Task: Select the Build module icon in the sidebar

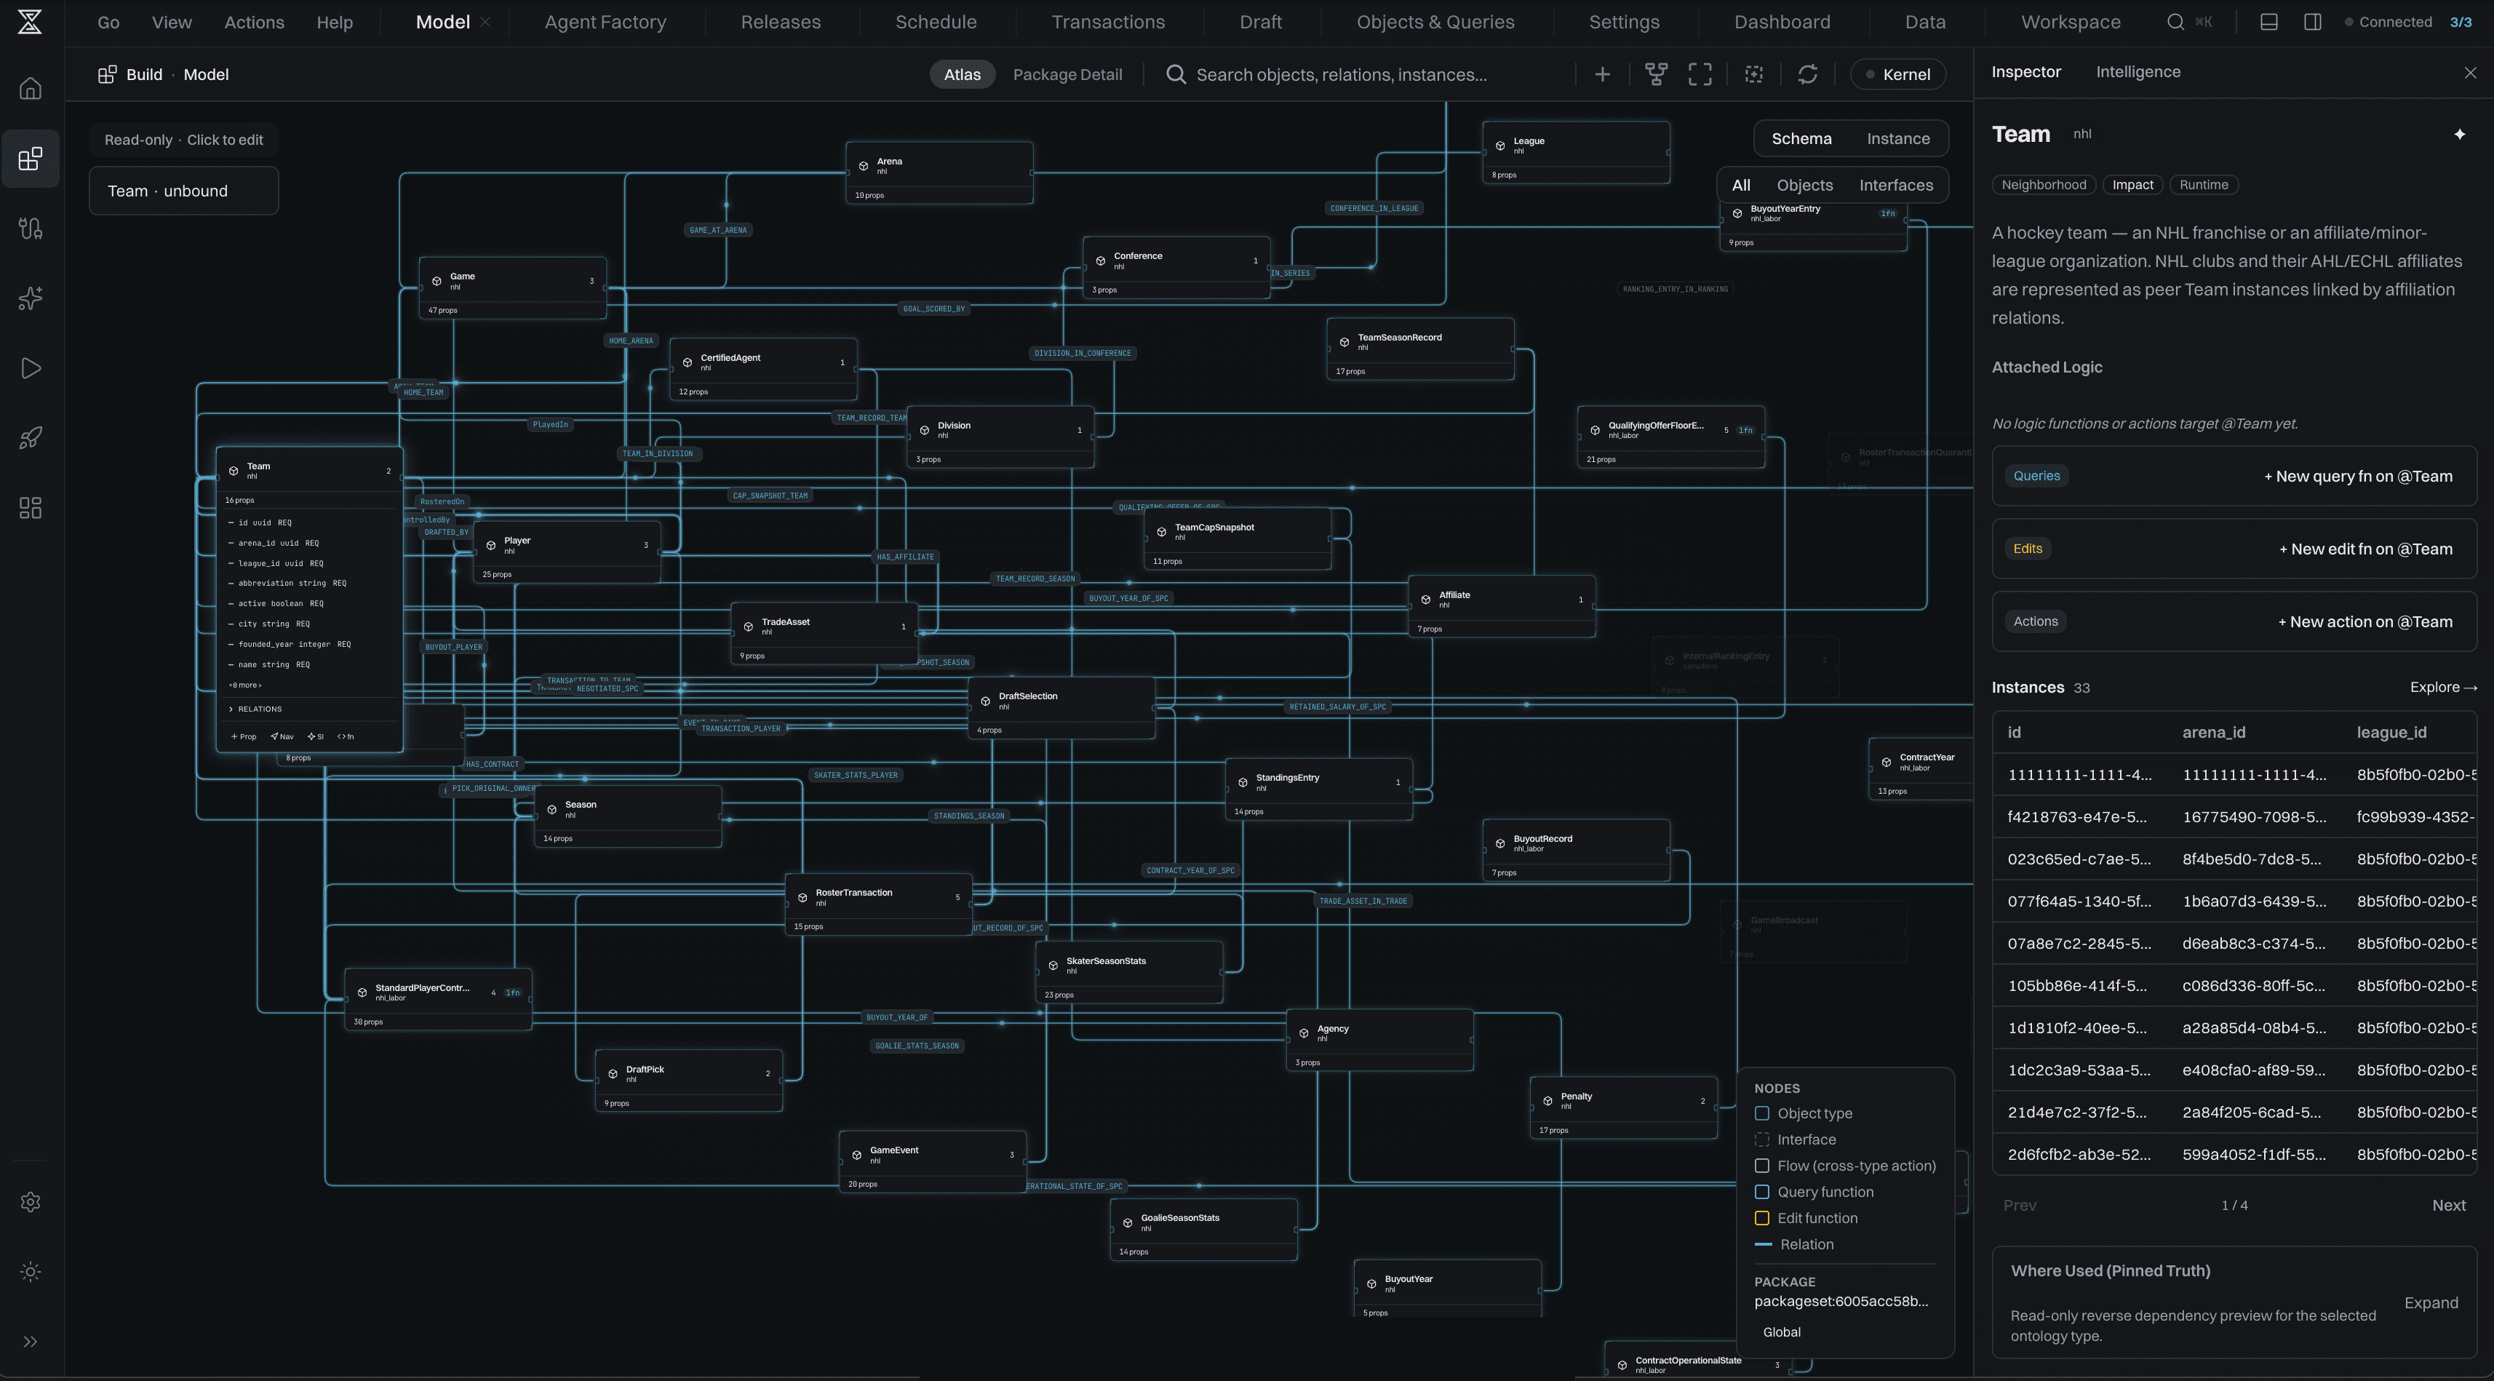Action: [30, 158]
